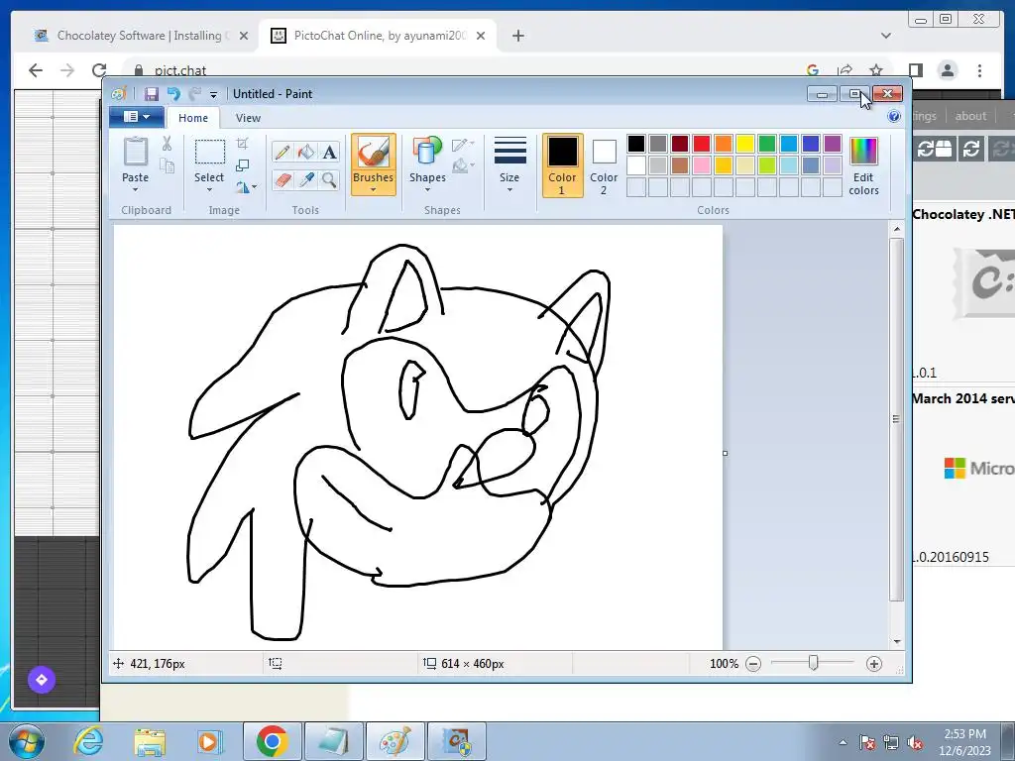Select the Magnifier tool

pyautogui.click(x=329, y=179)
